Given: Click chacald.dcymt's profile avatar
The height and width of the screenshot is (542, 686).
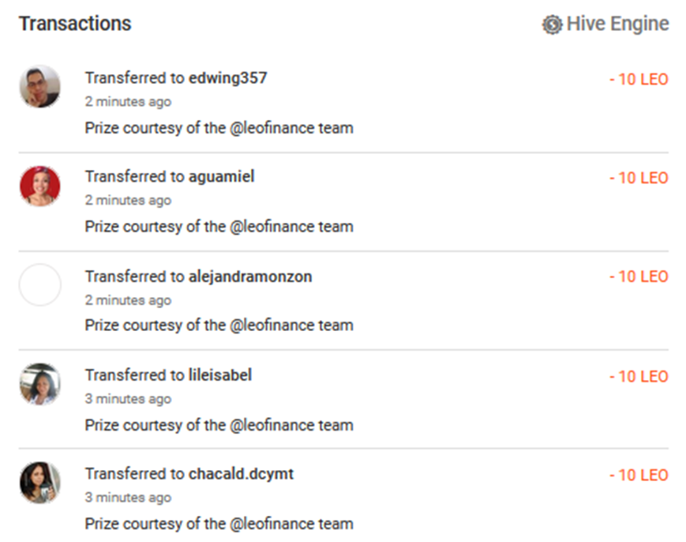Looking at the screenshot, I should point(40,483).
